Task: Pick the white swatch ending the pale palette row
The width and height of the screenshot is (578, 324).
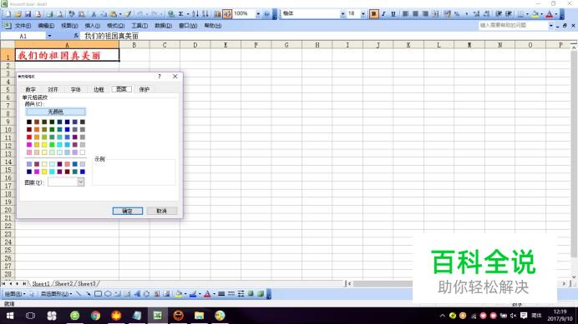Action: point(83,152)
